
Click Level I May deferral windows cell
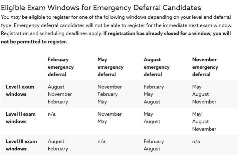[x=109, y=94]
